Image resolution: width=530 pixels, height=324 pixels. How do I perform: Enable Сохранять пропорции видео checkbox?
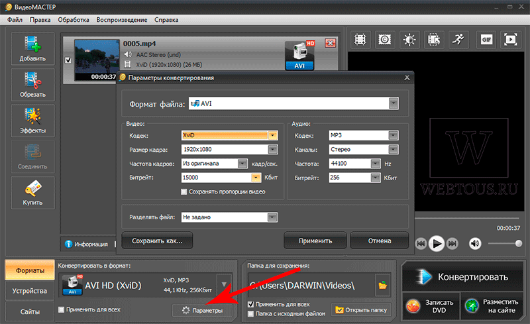click(x=184, y=191)
